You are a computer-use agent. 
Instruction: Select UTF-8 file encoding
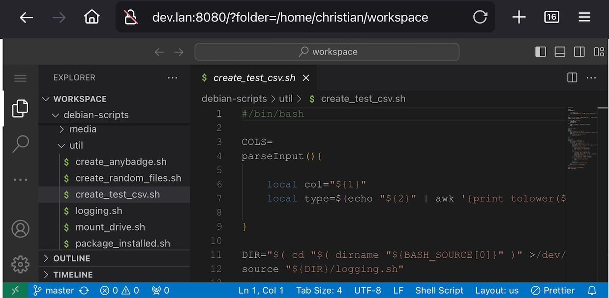click(x=367, y=290)
